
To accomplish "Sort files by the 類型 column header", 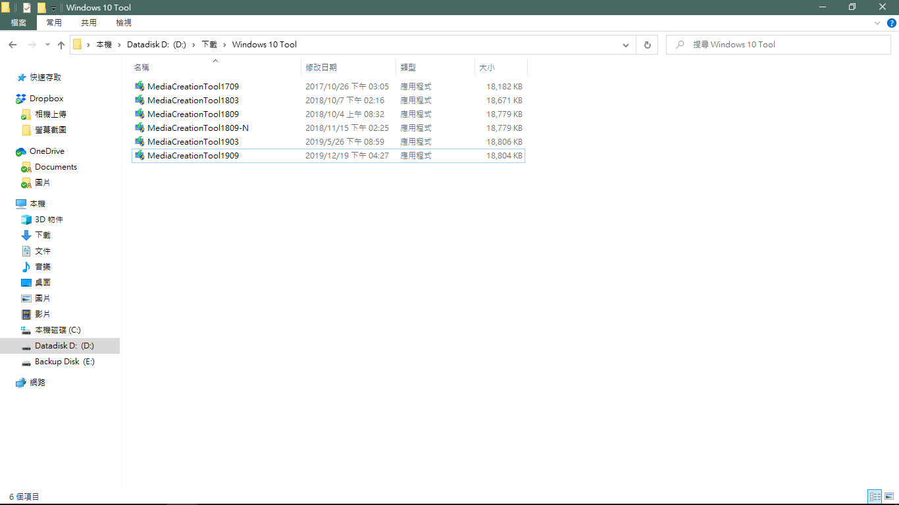I will click(435, 67).
